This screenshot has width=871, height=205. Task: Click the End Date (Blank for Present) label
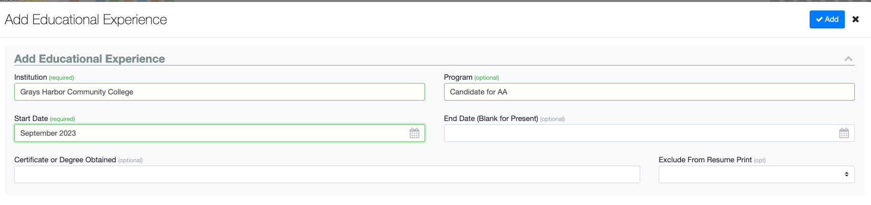click(491, 119)
